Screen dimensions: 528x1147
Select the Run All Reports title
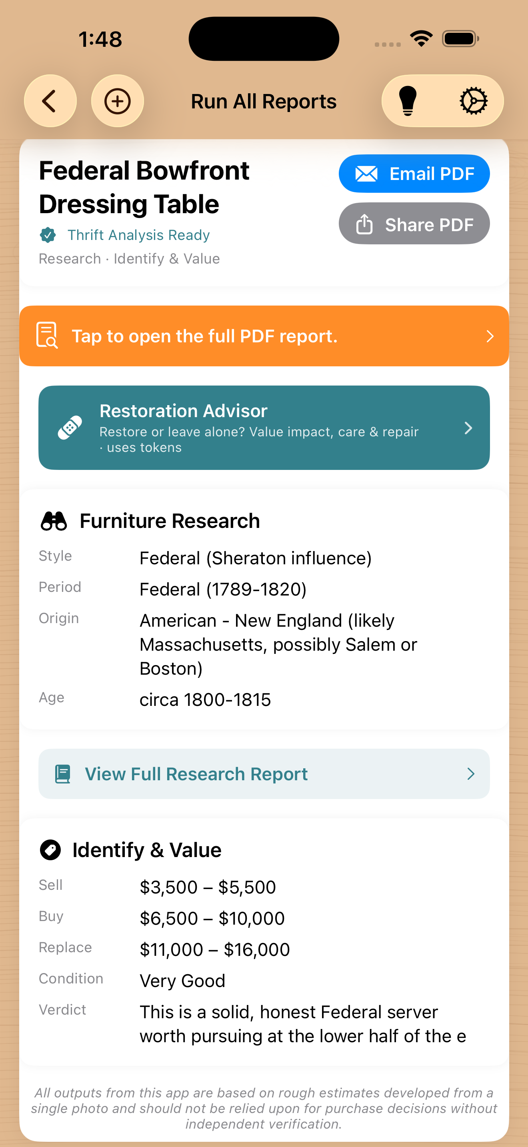264,101
